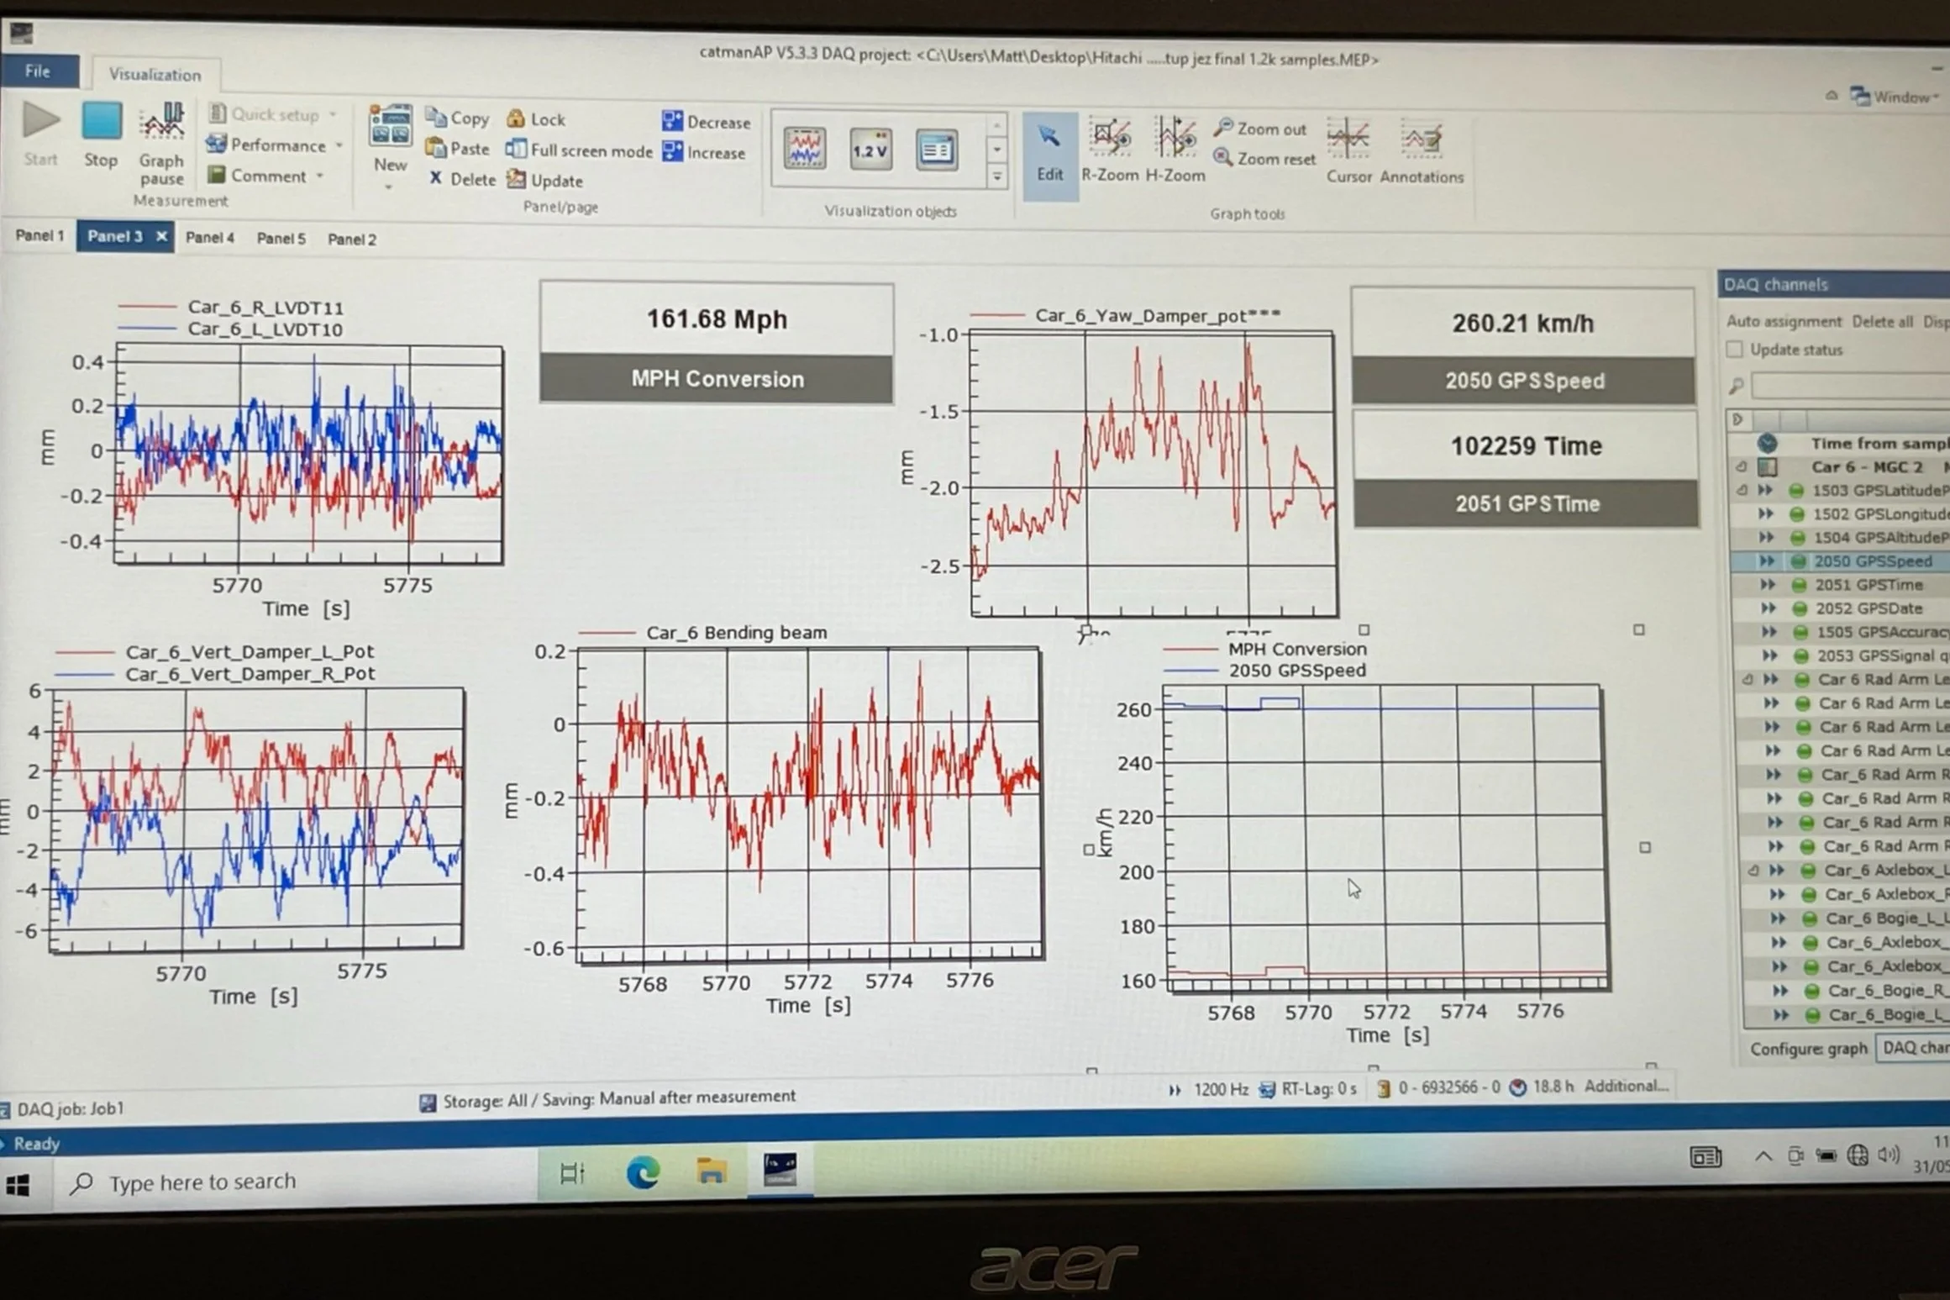Insert a digital 1.2 V indicator object
The image size is (1950, 1300).
[x=870, y=150]
